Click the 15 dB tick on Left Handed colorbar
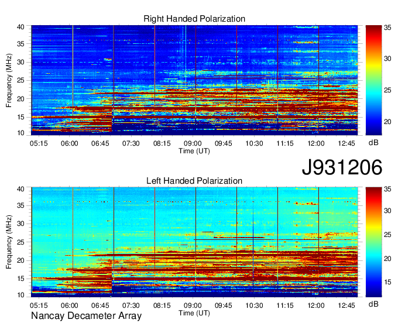The height and width of the screenshot is (323, 398). click(387, 282)
